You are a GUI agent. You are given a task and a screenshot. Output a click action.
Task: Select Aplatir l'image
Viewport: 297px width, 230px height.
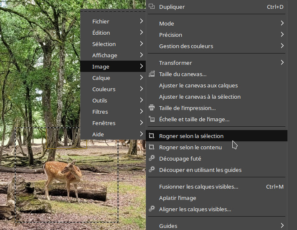point(178,198)
